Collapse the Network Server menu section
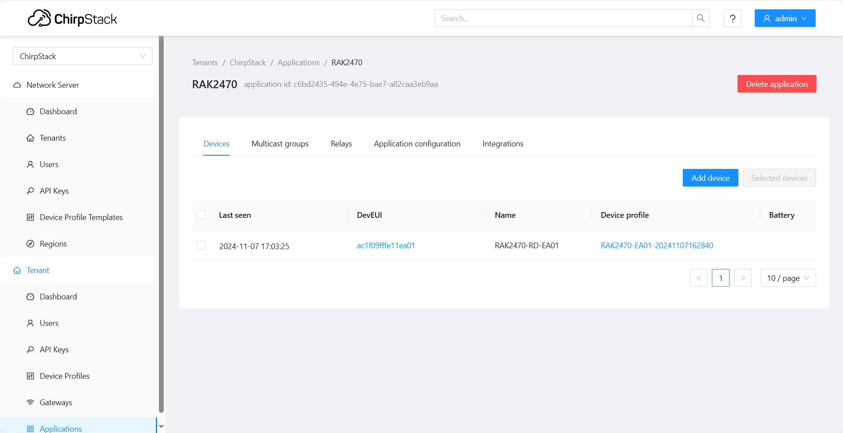Image resolution: width=843 pixels, height=433 pixels. pos(79,85)
